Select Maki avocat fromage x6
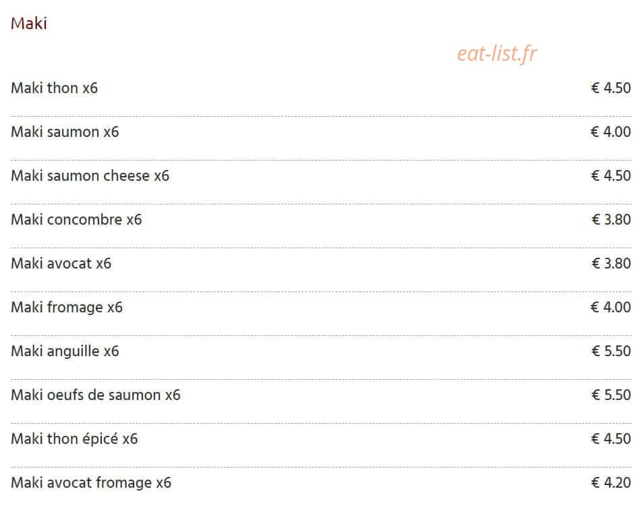 pos(91,482)
